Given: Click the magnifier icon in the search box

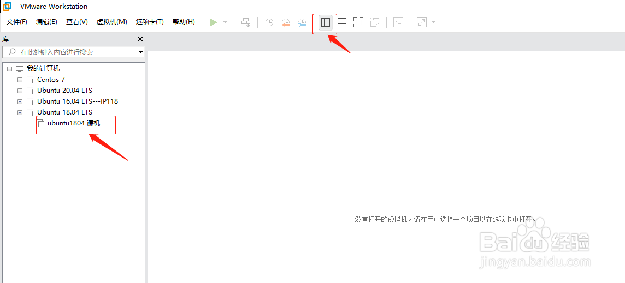Looking at the screenshot, I should tap(12, 52).
